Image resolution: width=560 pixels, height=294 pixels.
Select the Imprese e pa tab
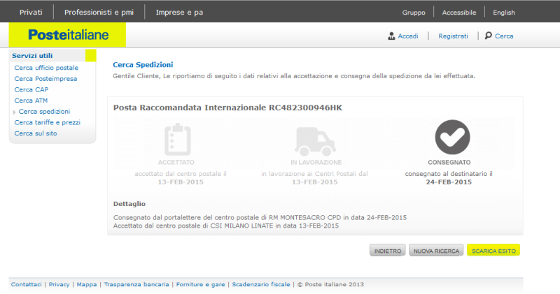[x=180, y=13]
